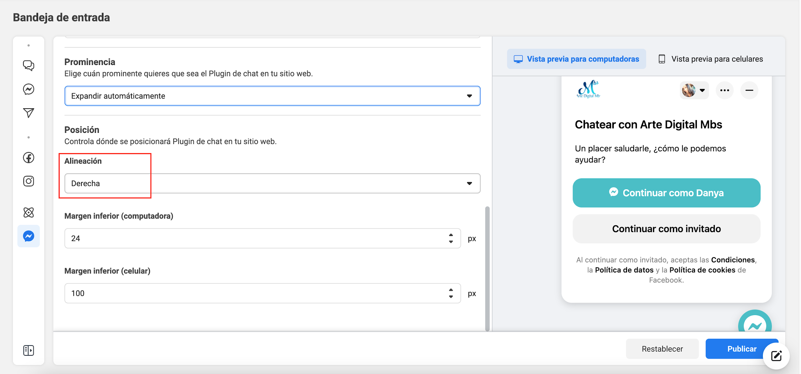This screenshot has width=801, height=374.
Task: Toggle the sidebar panel collapse icon
Action: [29, 350]
